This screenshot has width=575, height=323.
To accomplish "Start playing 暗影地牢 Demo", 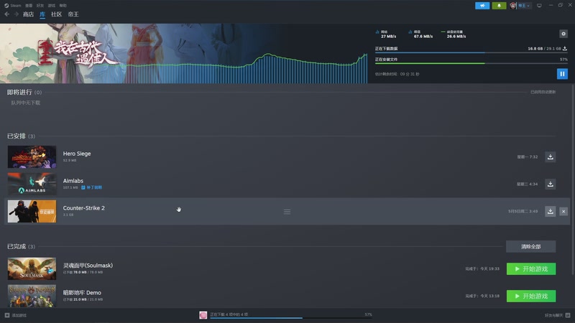I will (x=531, y=296).
